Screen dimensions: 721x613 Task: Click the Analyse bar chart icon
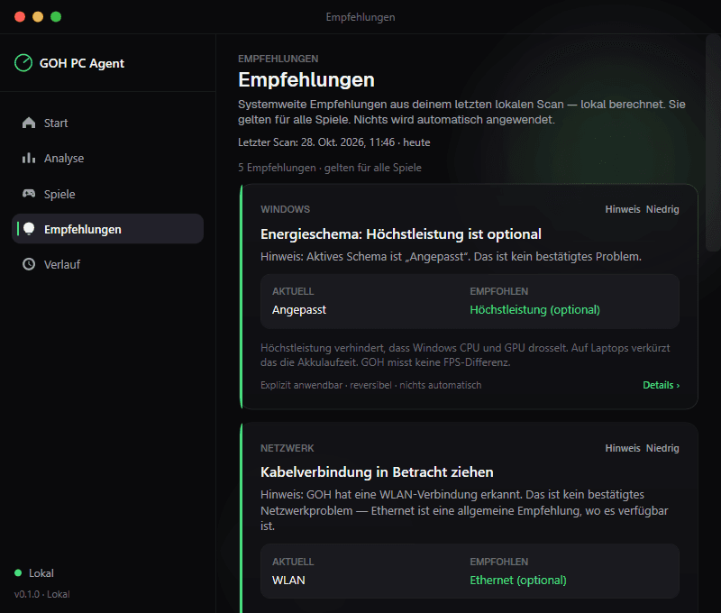tap(29, 158)
